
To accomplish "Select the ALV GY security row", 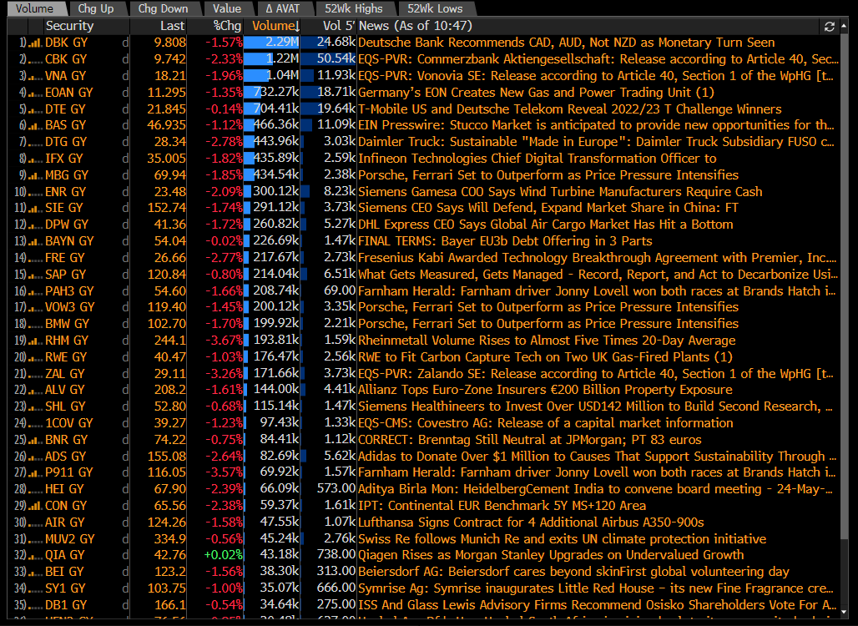I will coord(424,390).
